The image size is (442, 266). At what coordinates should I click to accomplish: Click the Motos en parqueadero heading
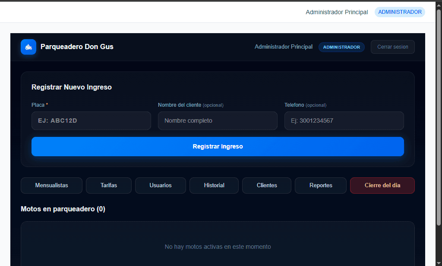pos(63,209)
